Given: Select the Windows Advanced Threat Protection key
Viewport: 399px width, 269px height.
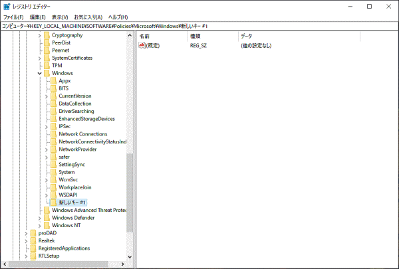Looking at the screenshot, I should (x=89, y=211).
